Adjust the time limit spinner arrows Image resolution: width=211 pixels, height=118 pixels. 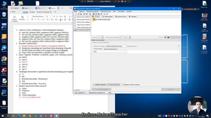(x=130, y=37)
